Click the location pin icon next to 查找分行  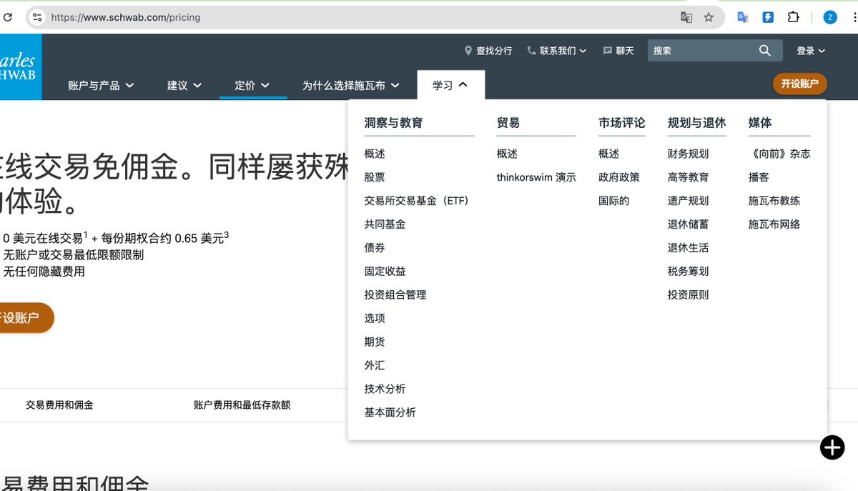467,51
